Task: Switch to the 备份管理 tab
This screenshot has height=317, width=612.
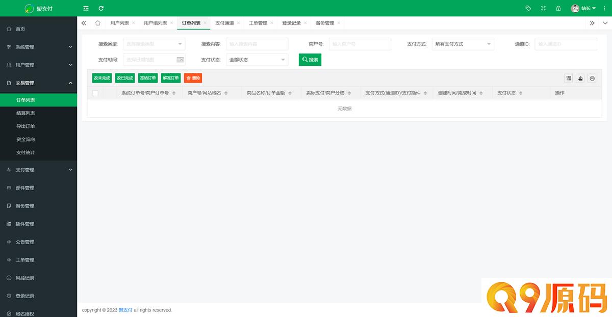Action: (x=325, y=23)
